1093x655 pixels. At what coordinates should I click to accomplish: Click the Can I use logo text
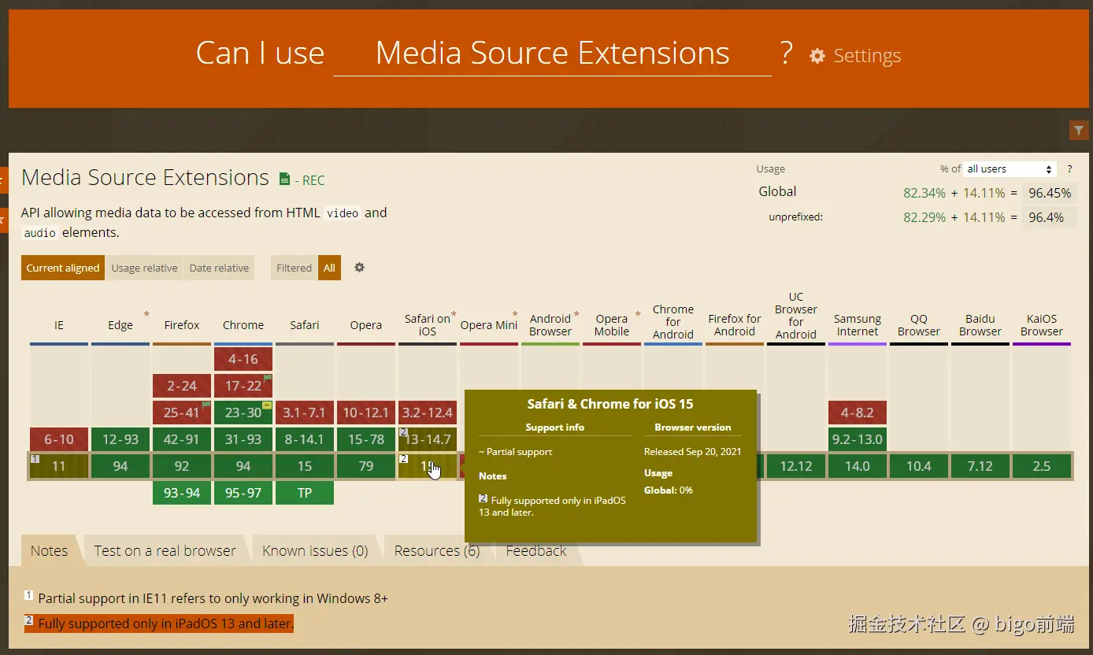260,52
